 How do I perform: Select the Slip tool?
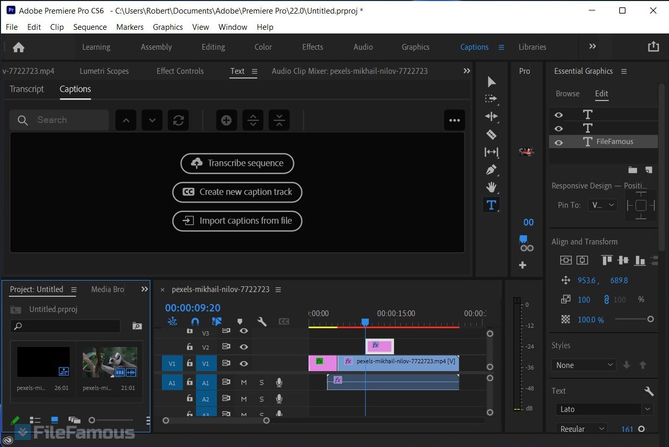(491, 152)
